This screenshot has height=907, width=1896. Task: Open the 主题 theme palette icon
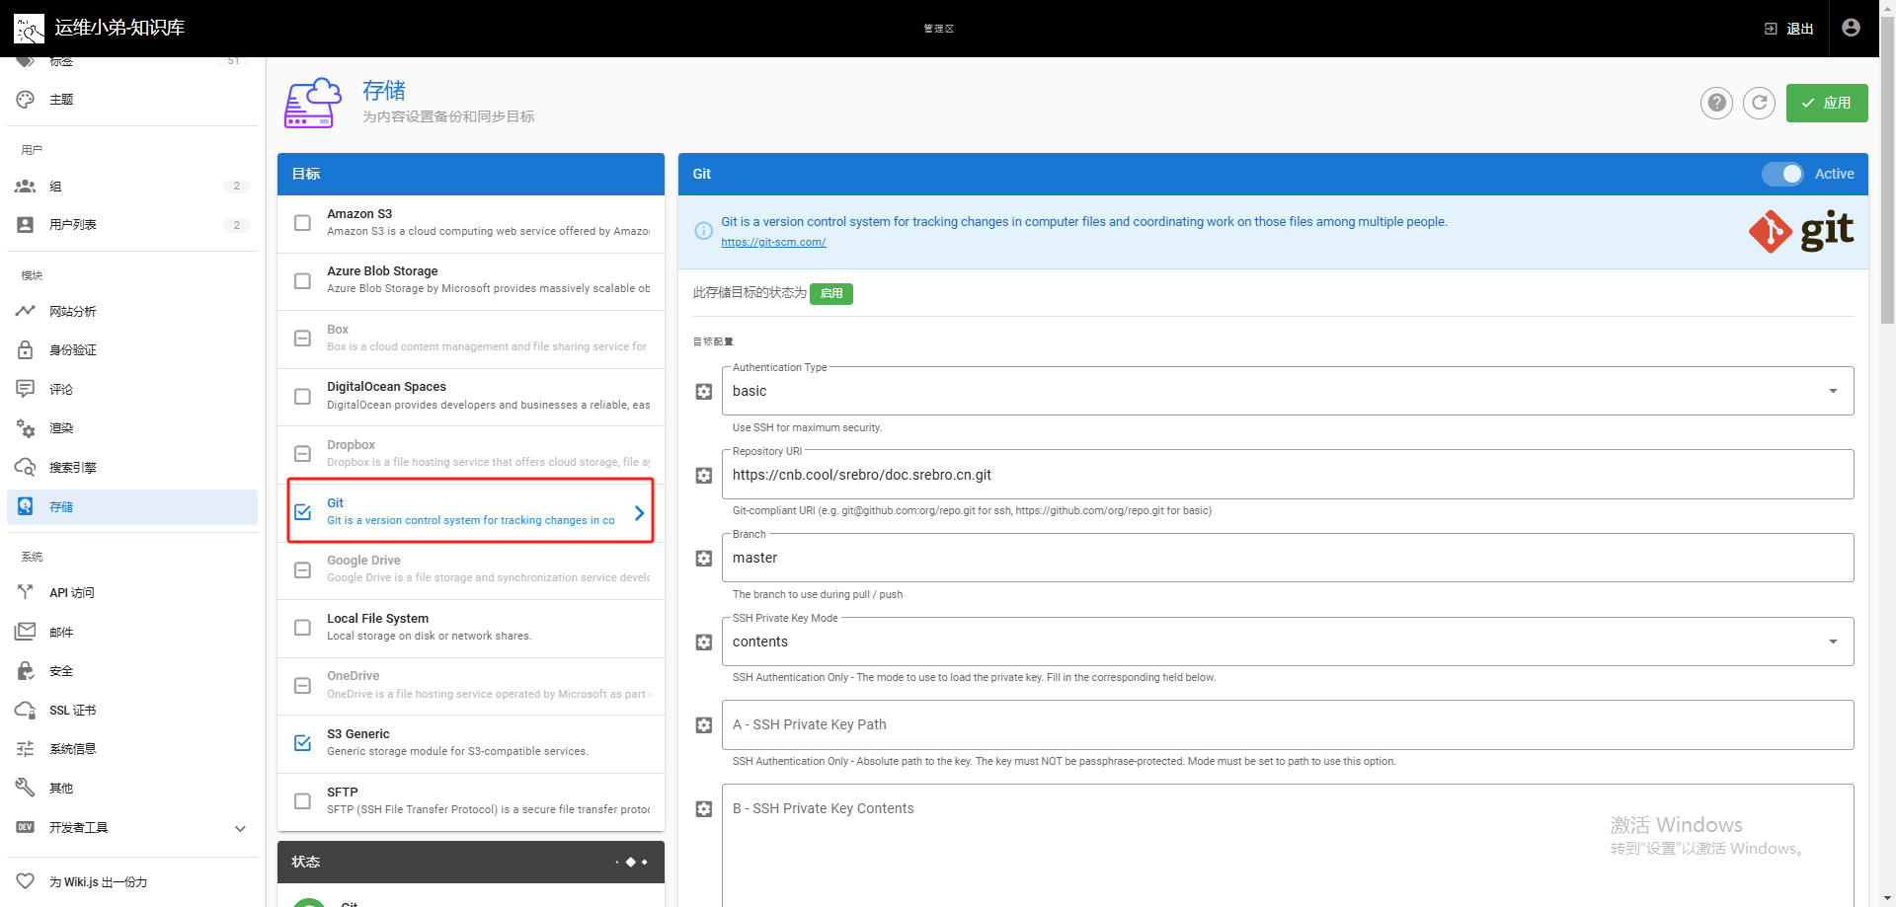click(x=26, y=100)
